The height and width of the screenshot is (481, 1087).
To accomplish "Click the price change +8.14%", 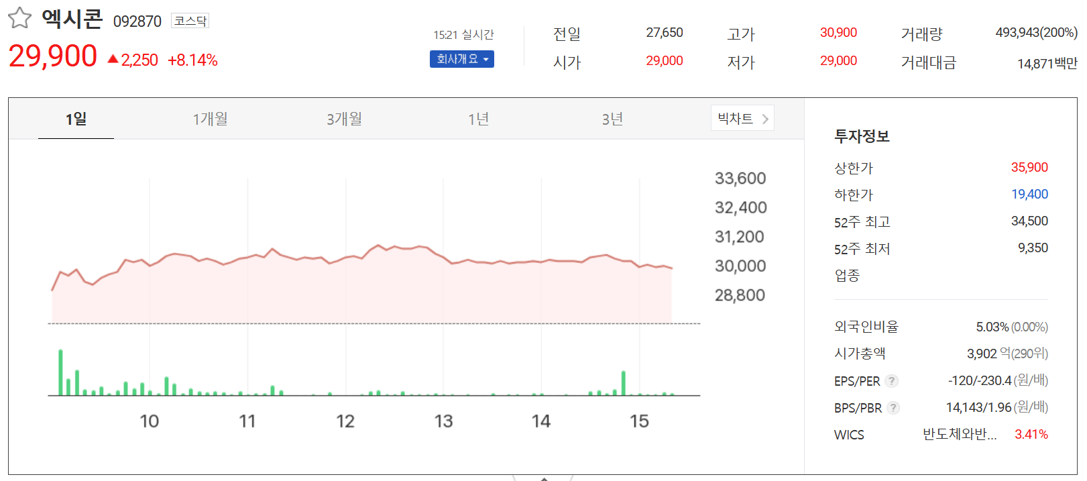I will 193,60.
